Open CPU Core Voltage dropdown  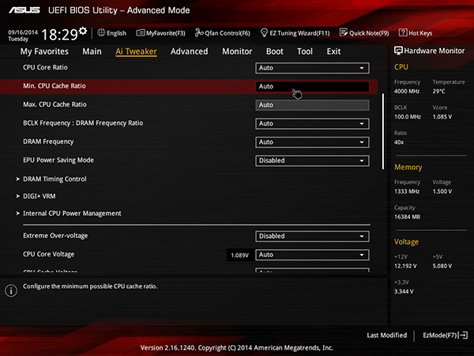pyautogui.click(x=312, y=255)
